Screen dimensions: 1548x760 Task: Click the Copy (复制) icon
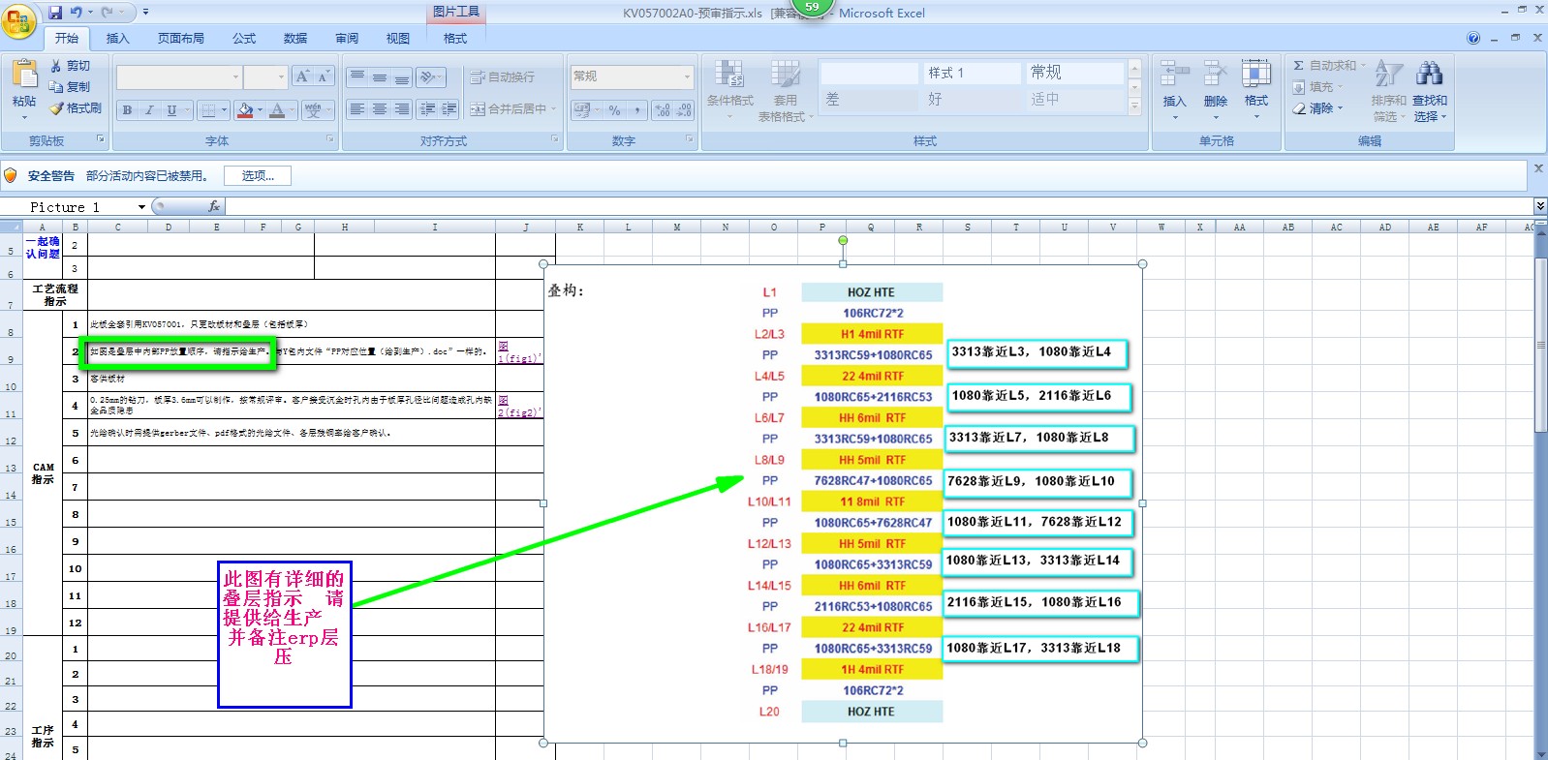tap(55, 87)
